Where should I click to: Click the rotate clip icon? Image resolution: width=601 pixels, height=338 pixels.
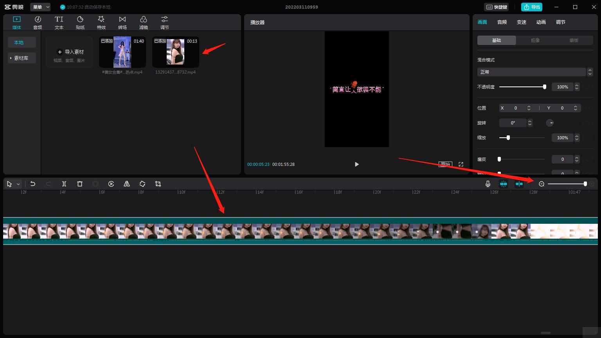(x=142, y=184)
